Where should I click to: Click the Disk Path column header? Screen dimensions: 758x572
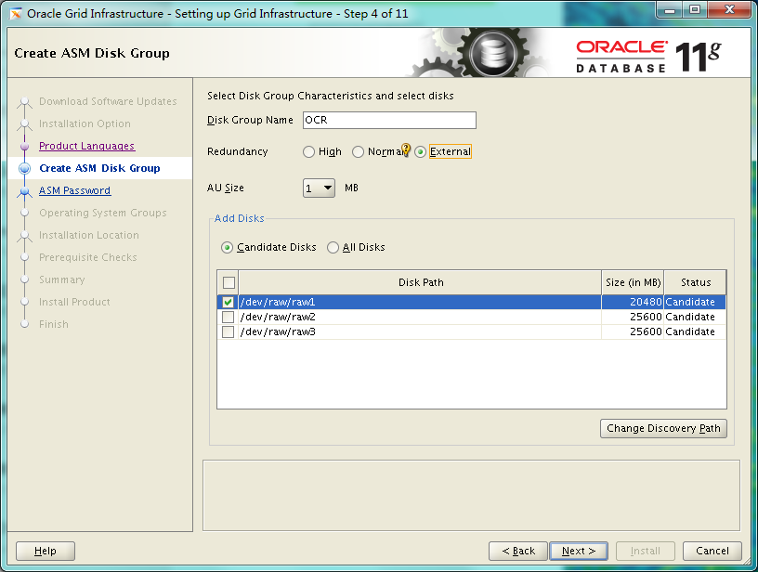point(420,282)
